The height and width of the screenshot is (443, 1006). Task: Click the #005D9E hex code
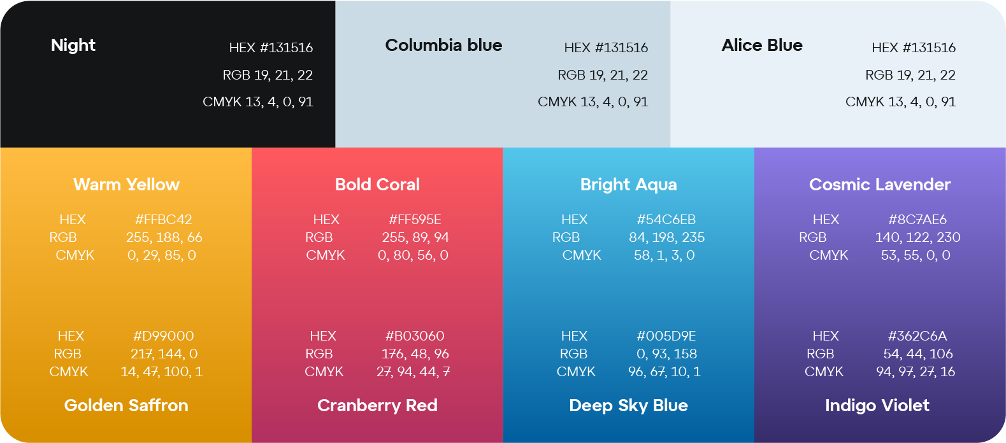tap(666, 336)
